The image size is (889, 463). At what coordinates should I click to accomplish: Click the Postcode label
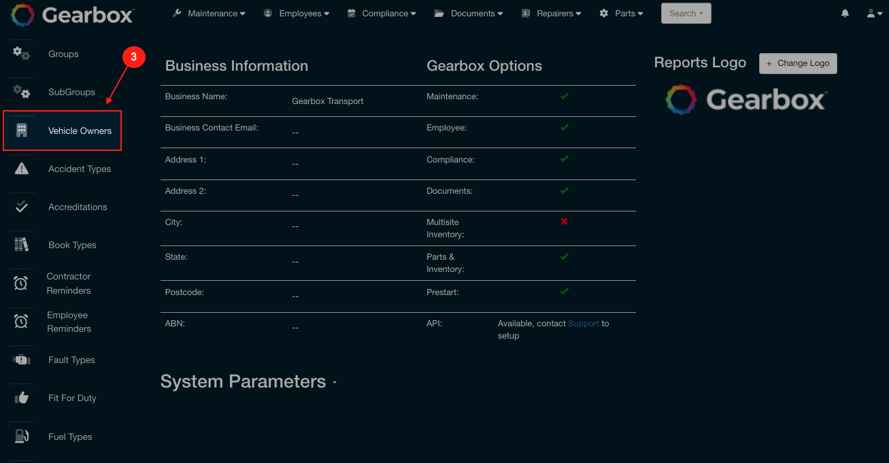[184, 292]
